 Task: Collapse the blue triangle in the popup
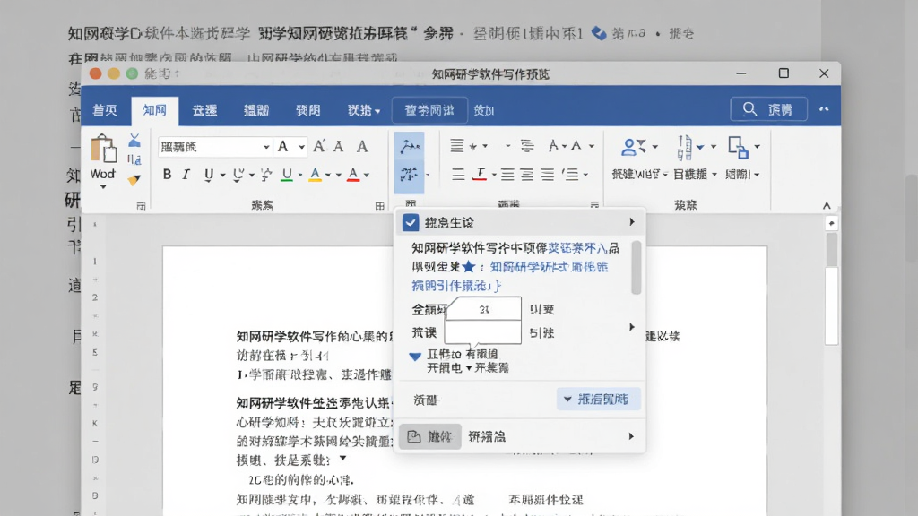coord(415,356)
